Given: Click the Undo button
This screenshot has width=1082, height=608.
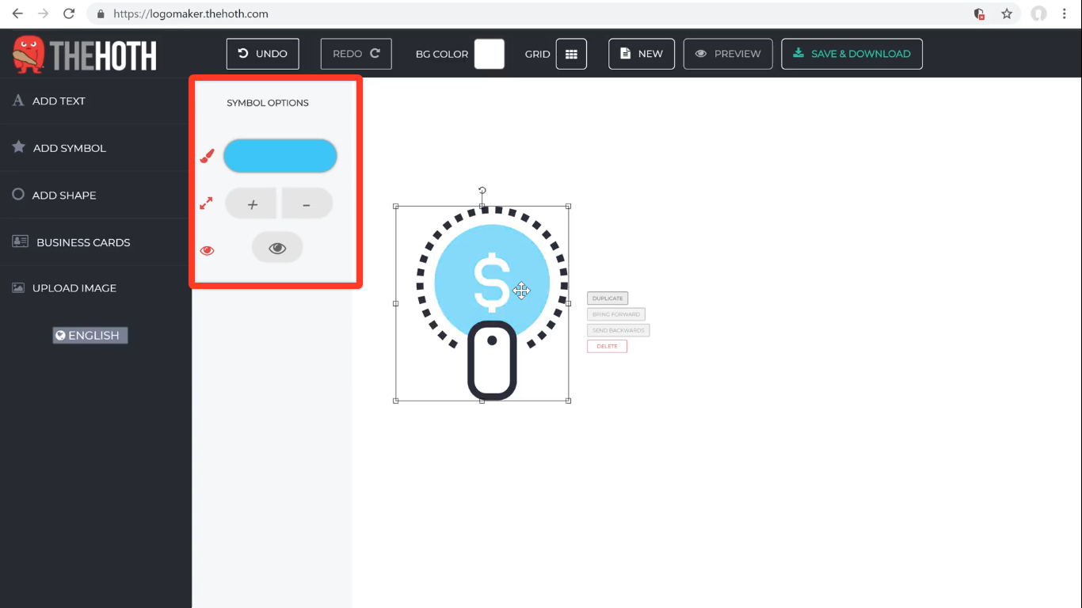Looking at the screenshot, I should coord(262,54).
